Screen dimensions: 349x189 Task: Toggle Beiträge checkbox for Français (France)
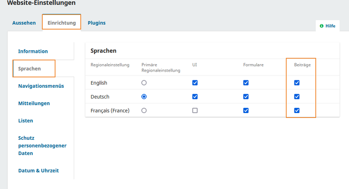[297, 110]
